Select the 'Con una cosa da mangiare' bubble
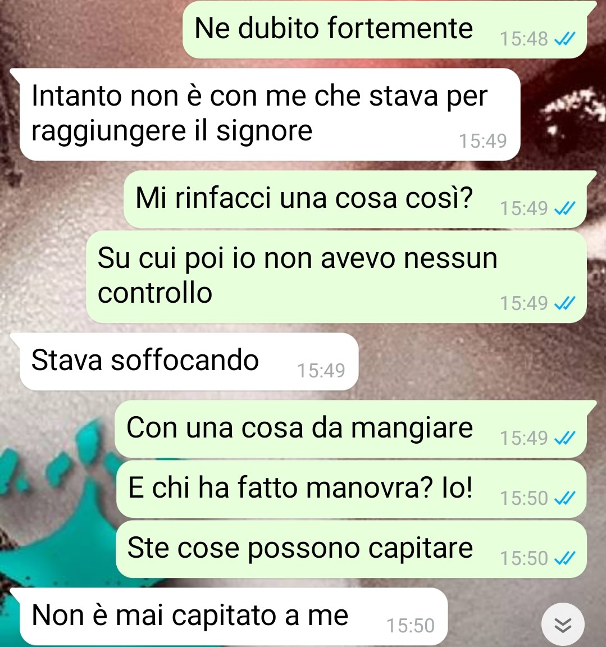Screen dimensions: 606x647 pyautogui.click(x=350, y=429)
